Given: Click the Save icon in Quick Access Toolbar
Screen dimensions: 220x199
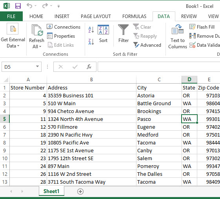Looking at the screenshot, I should [x=18, y=6].
